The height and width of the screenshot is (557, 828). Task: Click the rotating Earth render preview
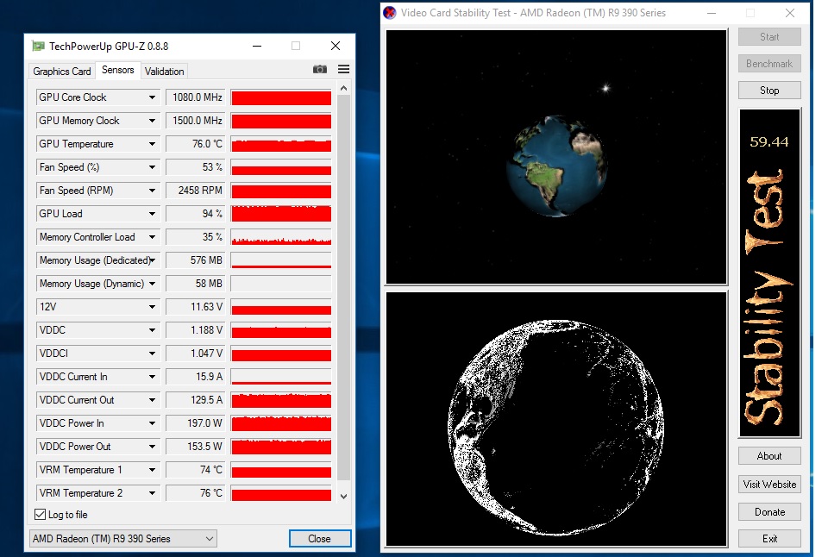pyautogui.click(x=556, y=157)
